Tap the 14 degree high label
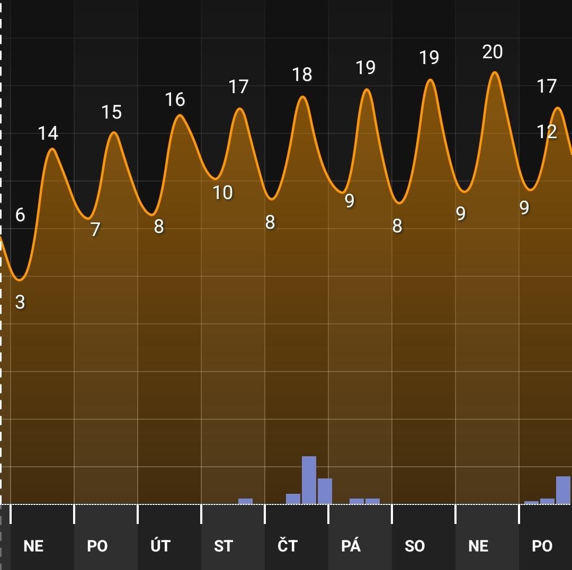 48,133
